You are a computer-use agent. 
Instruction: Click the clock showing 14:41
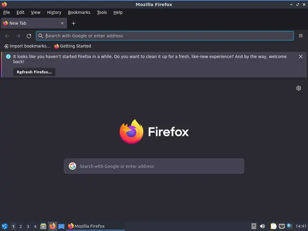pyautogui.click(x=301, y=226)
